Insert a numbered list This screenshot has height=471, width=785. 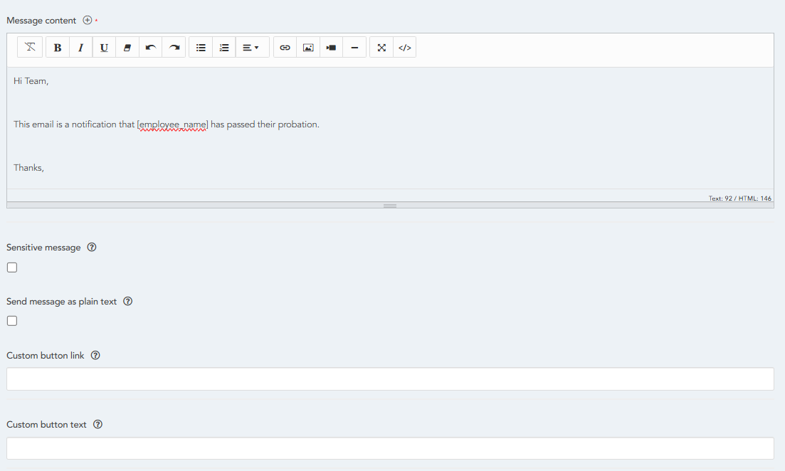tap(224, 48)
